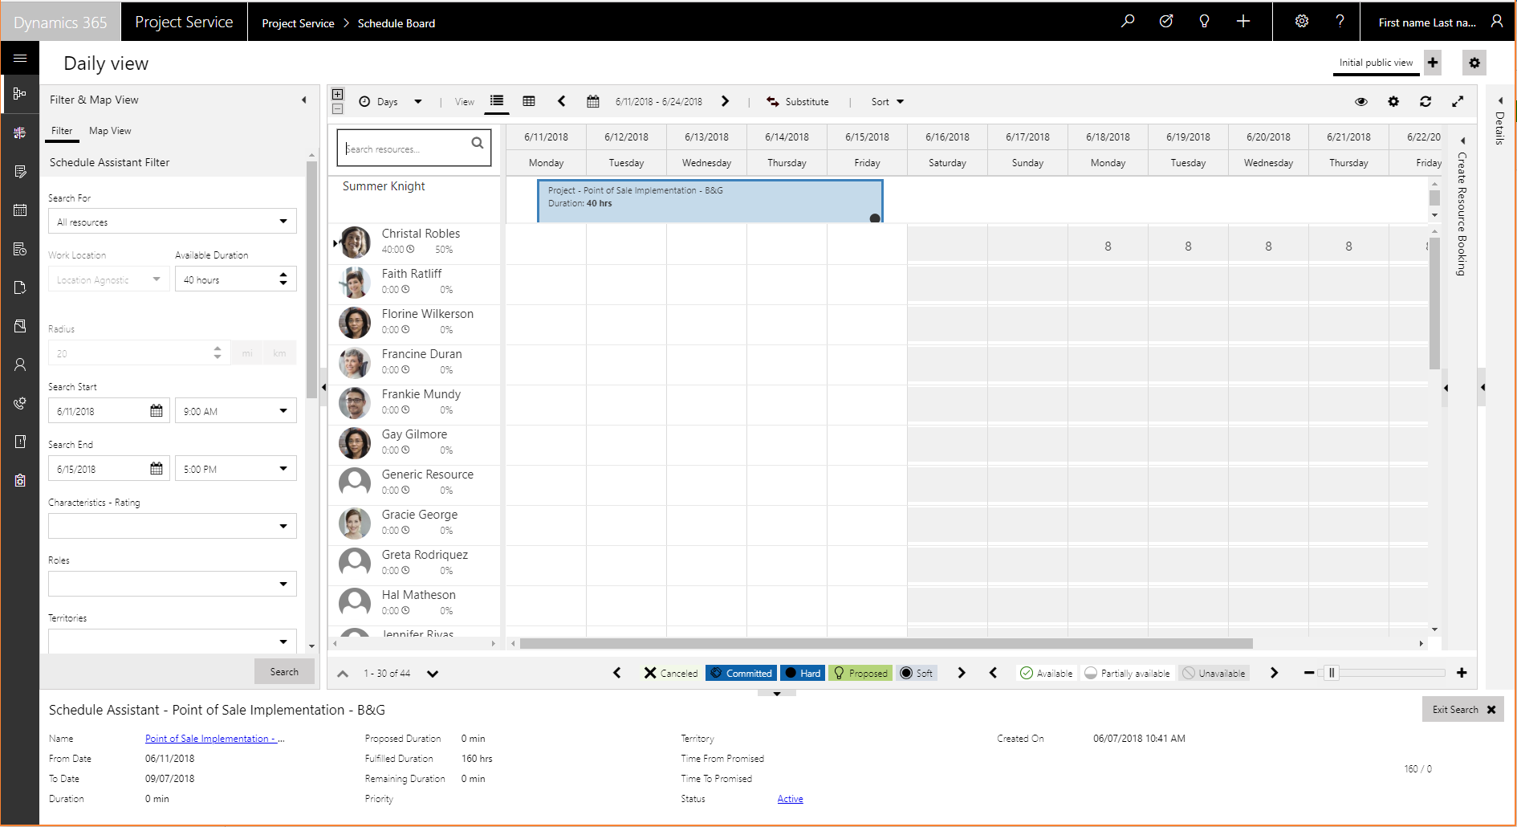Switch to grid table view icon
Image resolution: width=1517 pixels, height=827 pixels.
click(529, 101)
